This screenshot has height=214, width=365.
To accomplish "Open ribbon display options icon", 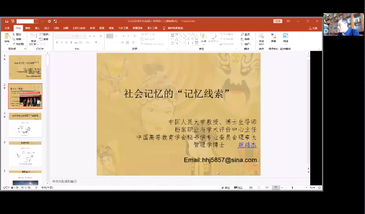I will 288,21.
